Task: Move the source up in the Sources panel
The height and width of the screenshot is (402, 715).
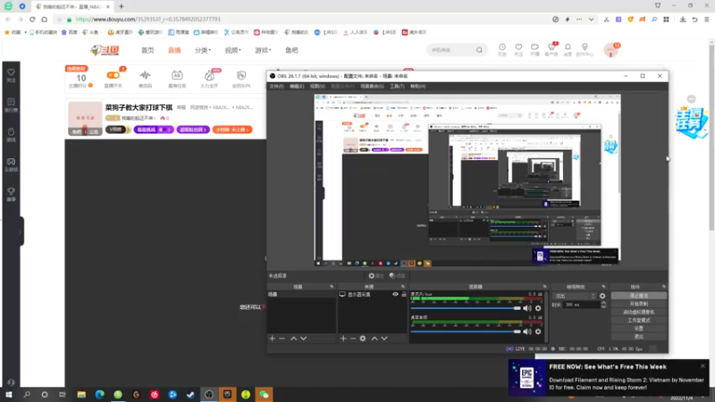Action: click(x=374, y=339)
